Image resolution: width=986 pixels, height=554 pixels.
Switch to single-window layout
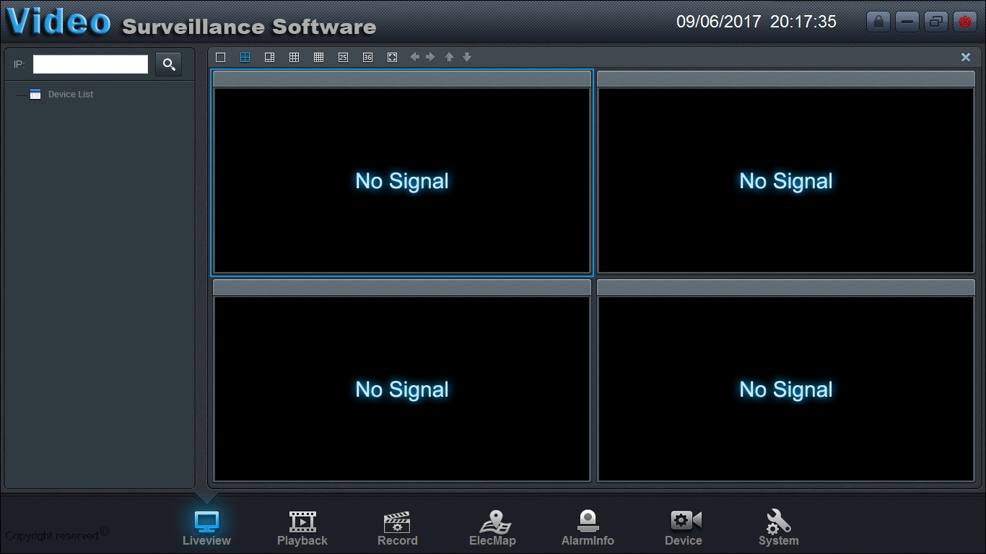221,58
